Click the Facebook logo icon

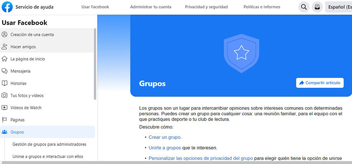point(7,7)
